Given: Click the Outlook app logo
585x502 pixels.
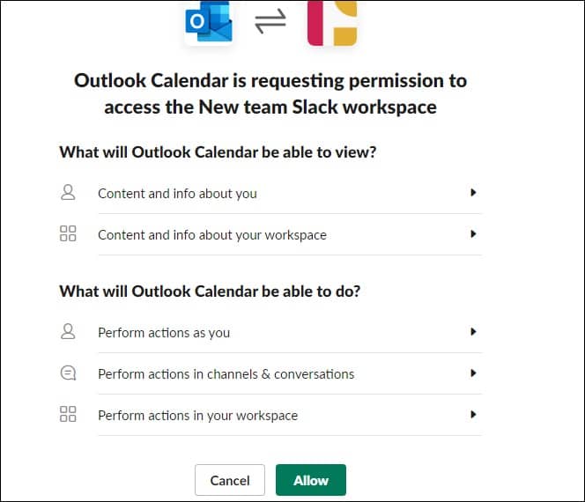Looking at the screenshot, I should tap(209, 21).
